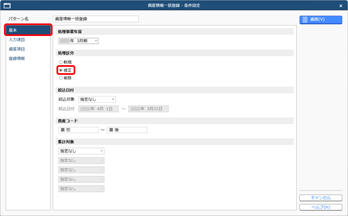Open the 処理事業年度 3月期 dropdown
348x216 pixels.
click(x=78, y=41)
